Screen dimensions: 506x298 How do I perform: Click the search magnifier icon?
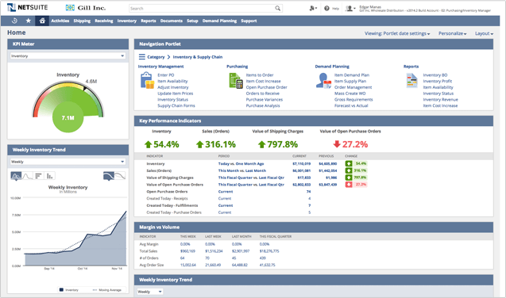point(277,9)
